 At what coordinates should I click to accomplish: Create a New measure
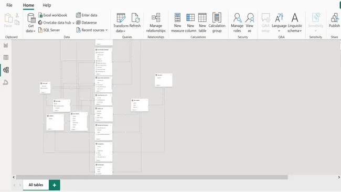coord(177,23)
